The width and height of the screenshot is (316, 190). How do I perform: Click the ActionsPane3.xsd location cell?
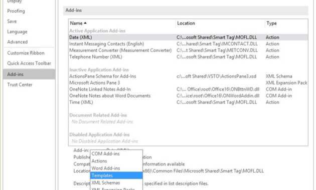pos(217,76)
